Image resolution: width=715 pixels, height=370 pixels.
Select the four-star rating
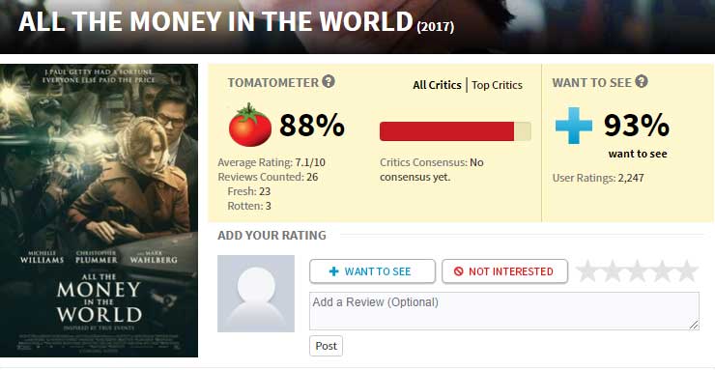click(662, 271)
